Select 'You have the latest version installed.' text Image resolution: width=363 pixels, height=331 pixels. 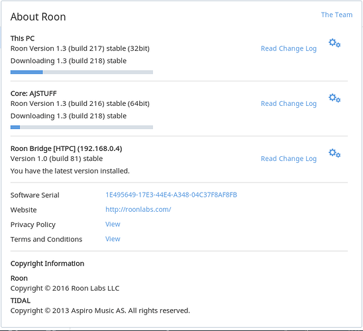(70, 171)
